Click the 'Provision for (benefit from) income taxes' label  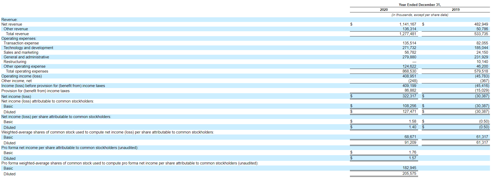(x=36, y=91)
